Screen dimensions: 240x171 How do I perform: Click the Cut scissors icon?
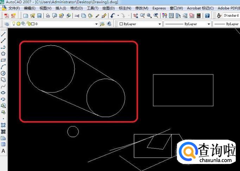click(x=77, y=15)
